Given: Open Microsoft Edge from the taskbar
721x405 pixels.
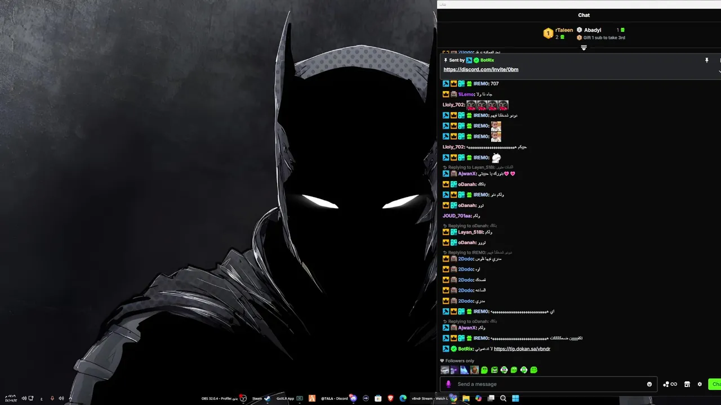Looking at the screenshot, I should 403,398.
